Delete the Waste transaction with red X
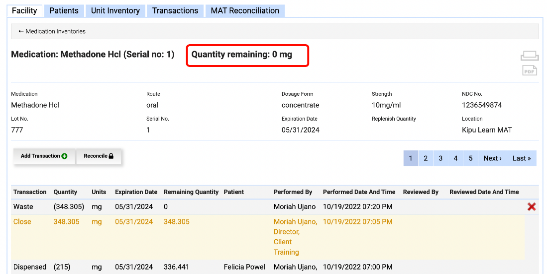Viewport: 547px width, 274px height. pyautogui.click(x=531, y=206)
